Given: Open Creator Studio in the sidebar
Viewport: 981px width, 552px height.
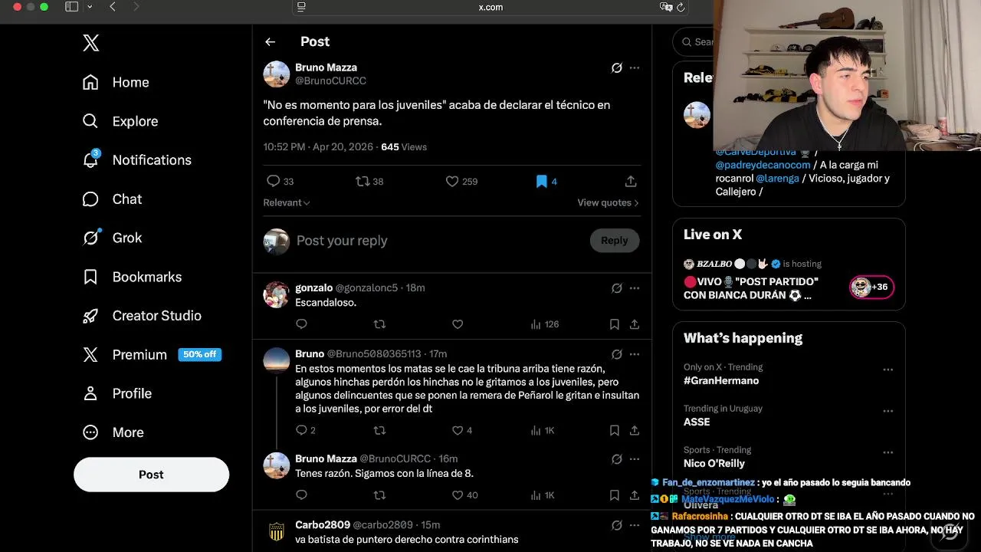Looking at the screenshot, I should pos(142,316).
